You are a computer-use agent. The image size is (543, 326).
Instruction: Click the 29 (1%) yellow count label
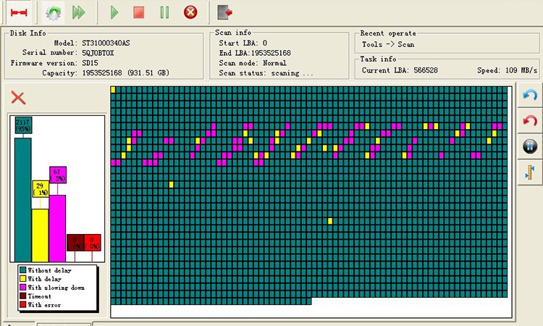(x=41, y=189)
